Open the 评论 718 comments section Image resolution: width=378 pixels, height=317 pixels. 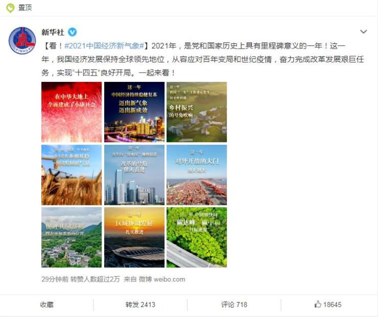234,305
